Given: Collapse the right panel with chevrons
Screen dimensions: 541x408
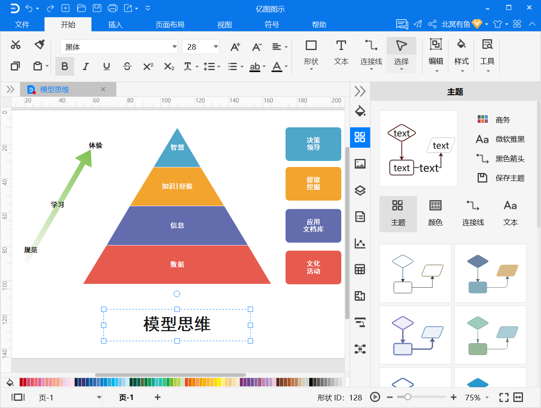Looking at the screenshot, I should tap(360, 91).
